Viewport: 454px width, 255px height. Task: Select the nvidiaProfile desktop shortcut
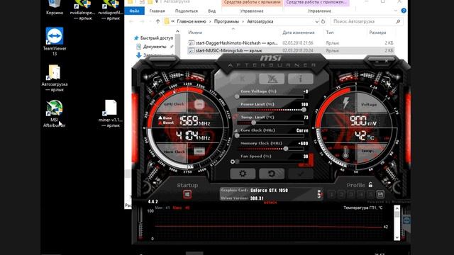[x=111, y=10]
